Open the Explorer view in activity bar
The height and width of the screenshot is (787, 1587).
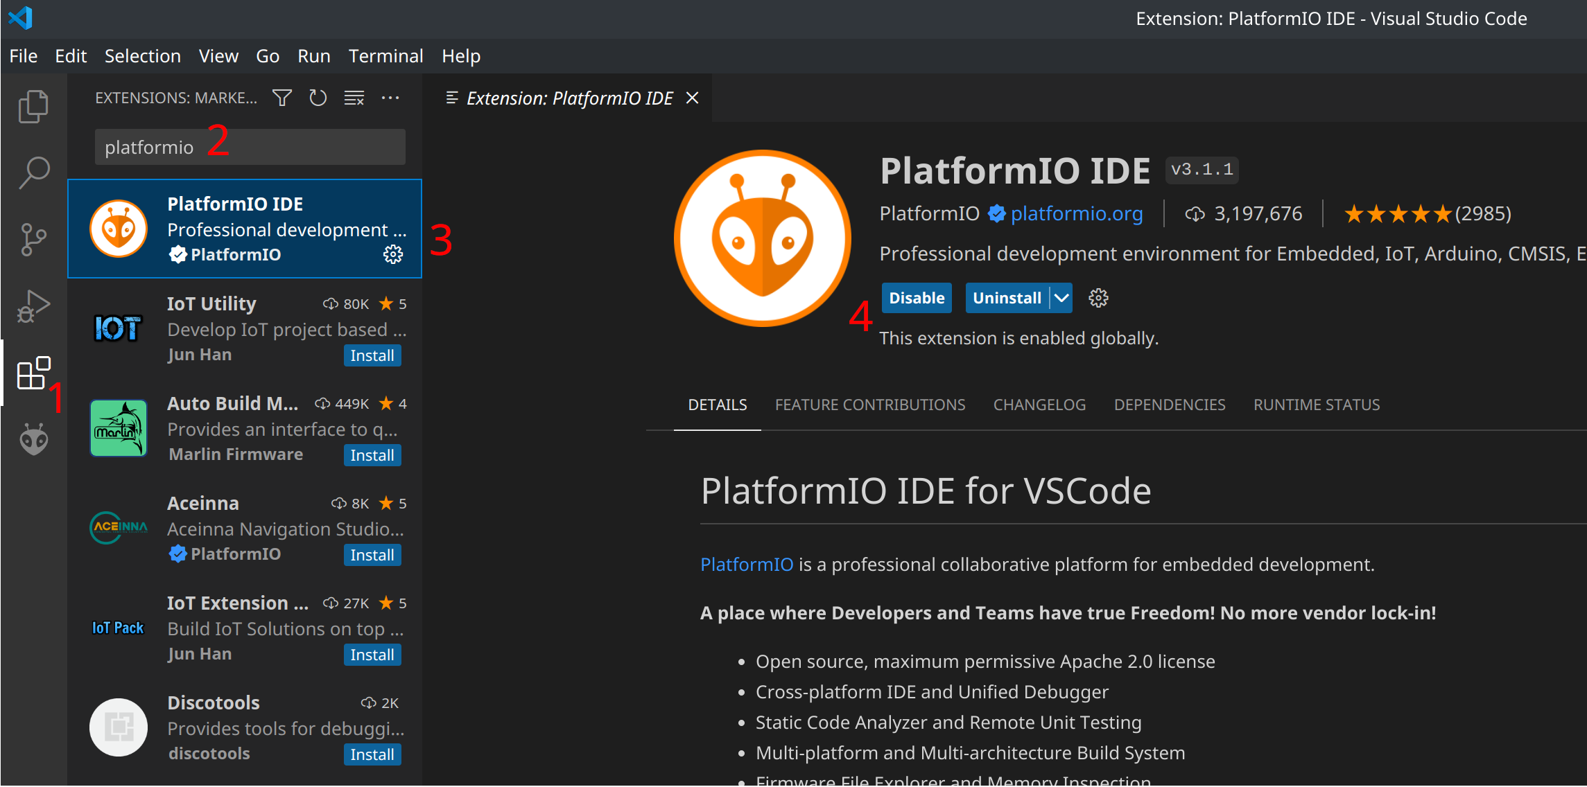tap(33, 107)
